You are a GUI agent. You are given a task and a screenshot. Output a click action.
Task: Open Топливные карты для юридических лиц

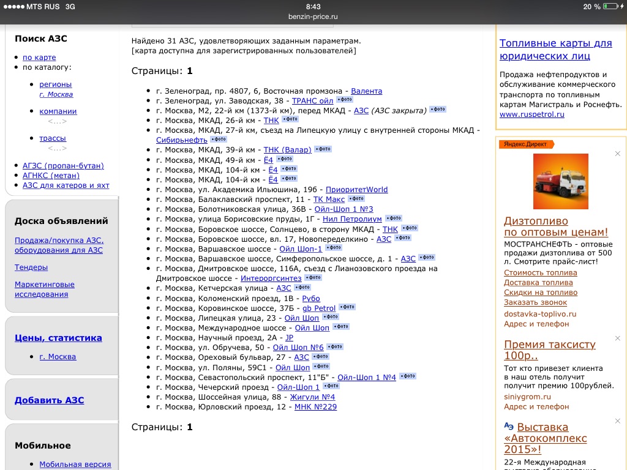click(x=555, y=50)
